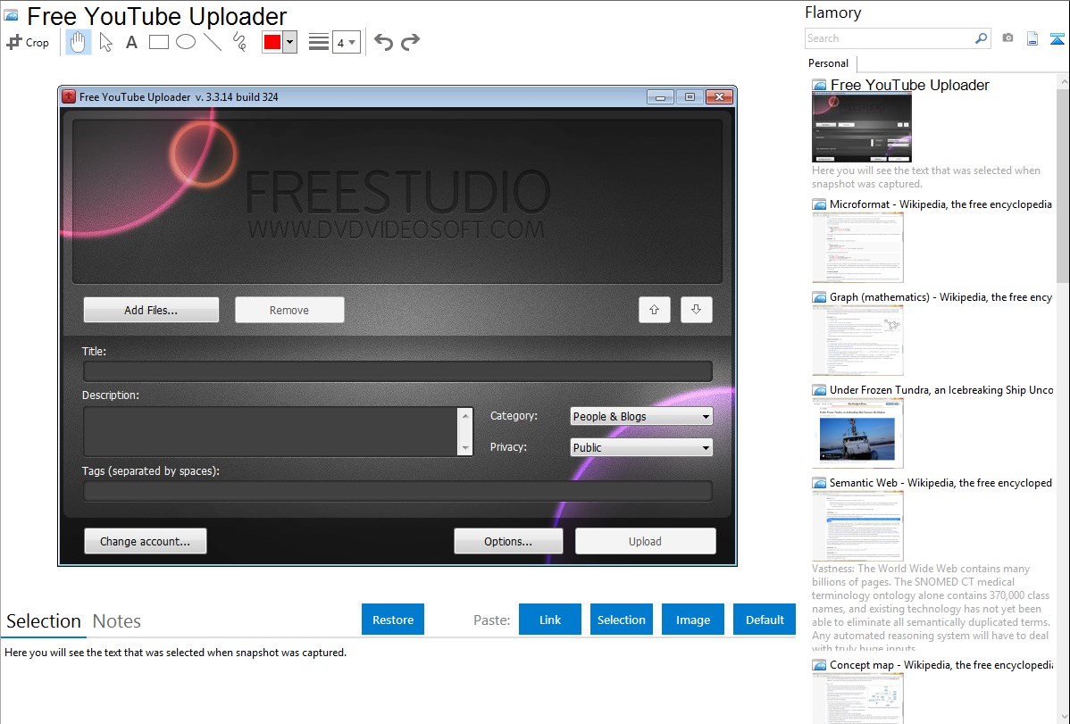
Task: Click the Flamory search field
Action: pyautogui.click(x=890, y=38)
